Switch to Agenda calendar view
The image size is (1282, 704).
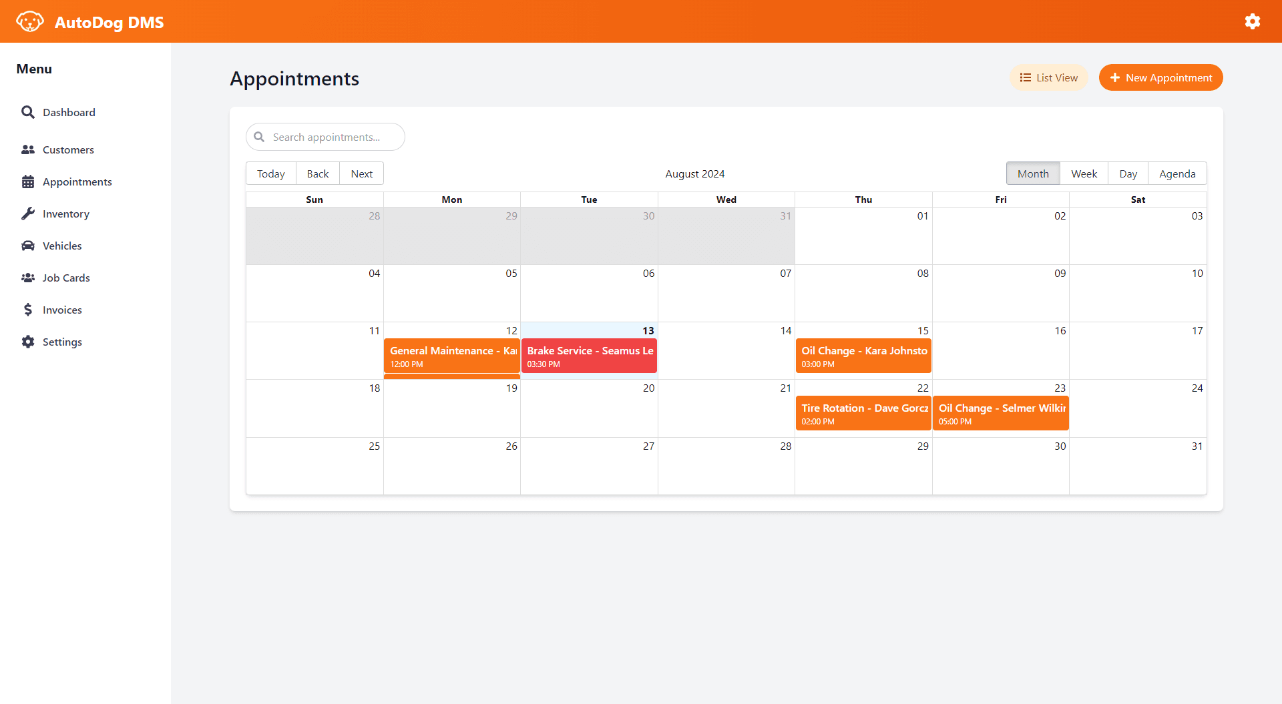pyautogui.click(x=1177, y=173)
